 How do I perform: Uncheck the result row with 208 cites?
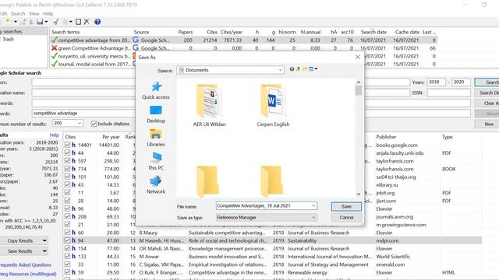point(67,216)
